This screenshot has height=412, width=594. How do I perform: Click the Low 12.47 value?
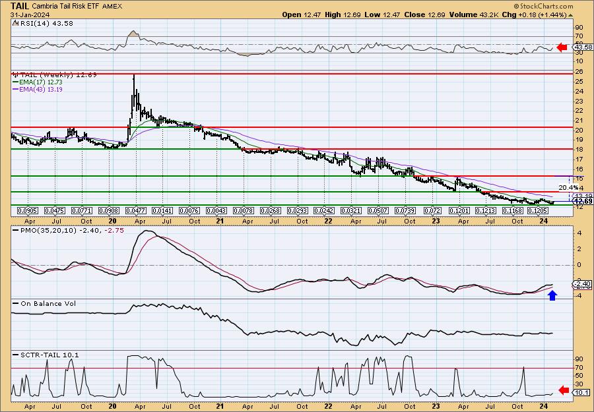(x=382, y=15)
